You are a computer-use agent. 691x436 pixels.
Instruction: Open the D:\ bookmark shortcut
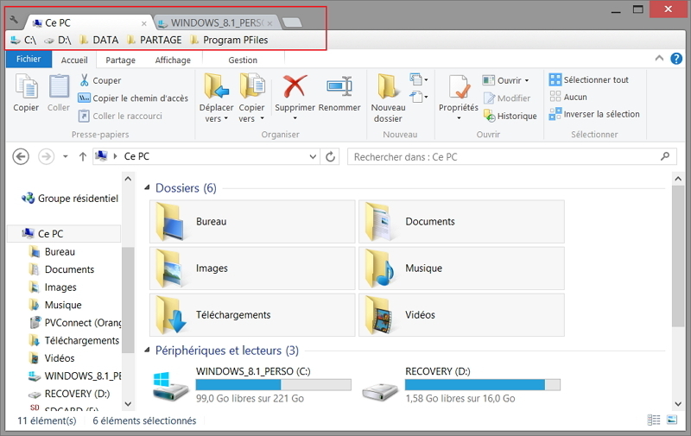58,40
